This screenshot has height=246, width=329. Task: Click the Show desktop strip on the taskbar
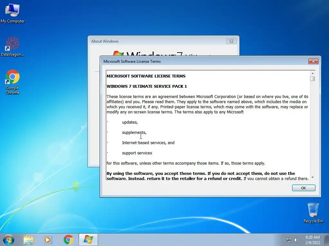pos(327,240)
